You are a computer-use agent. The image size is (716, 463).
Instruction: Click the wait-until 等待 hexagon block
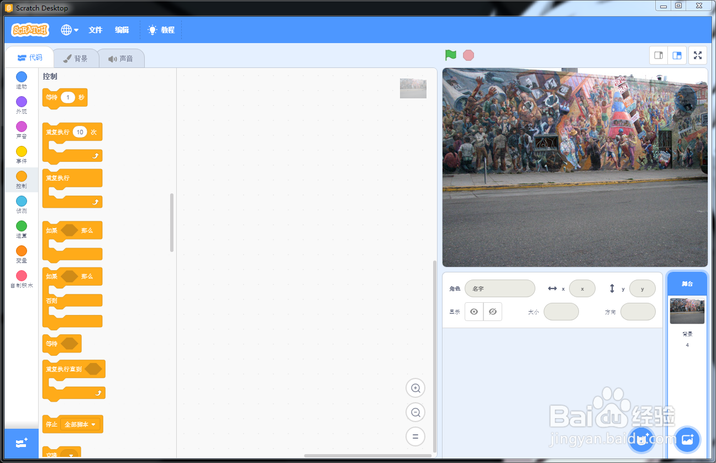coord(62,344)
